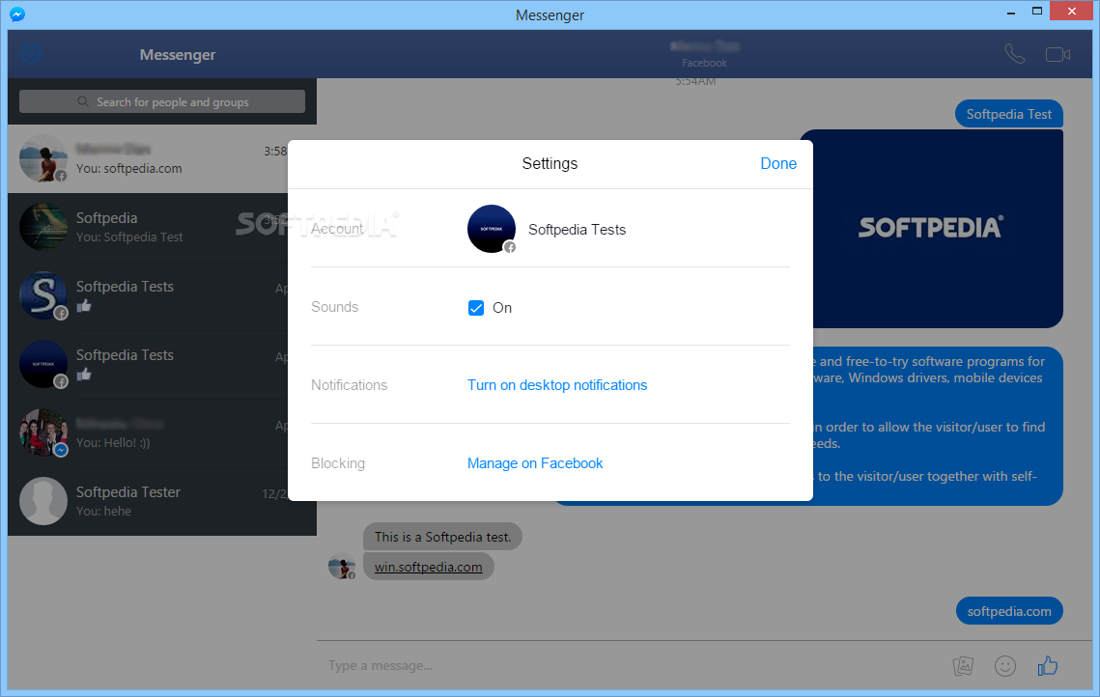
Task: Click the Notifications label in Settings
Action: coord(349,385)
